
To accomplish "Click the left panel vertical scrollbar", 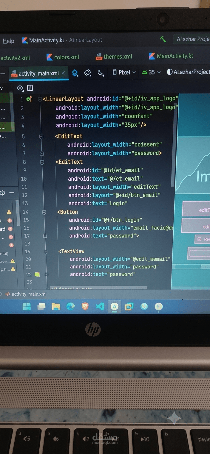I will pyautogui.click(x=17, y=213).
